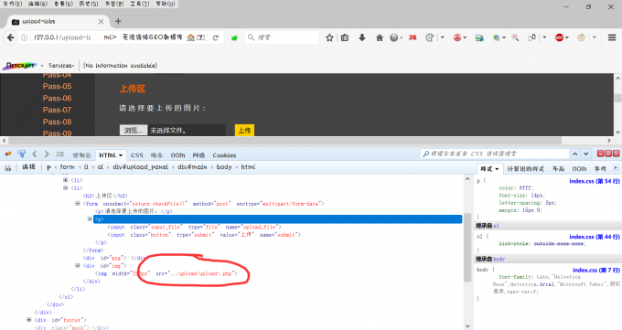Click the picture toolbar icon
Screen dimensions: 622x330
coord(479,37)
